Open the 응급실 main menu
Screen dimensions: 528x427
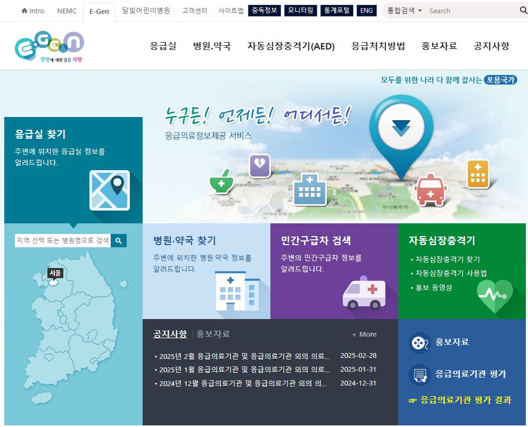(x=163, y=46)
